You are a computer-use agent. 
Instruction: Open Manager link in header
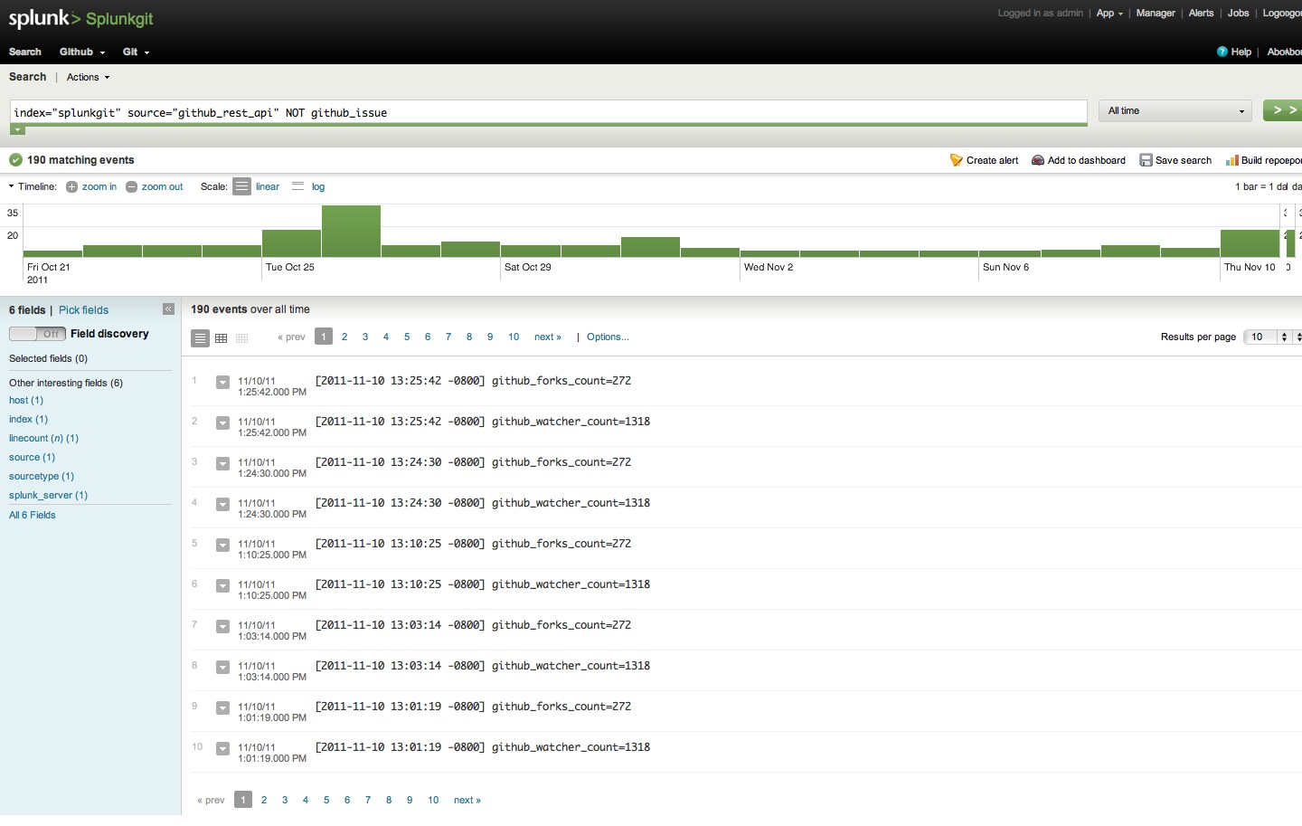coord(1156,13)
